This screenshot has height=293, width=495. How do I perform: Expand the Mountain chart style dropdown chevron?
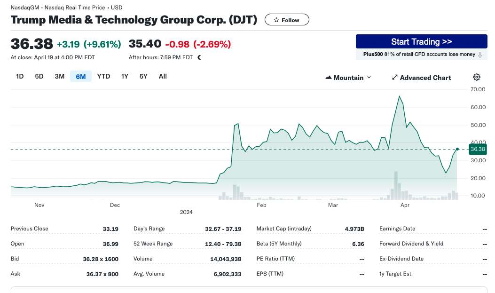[369, 77]
